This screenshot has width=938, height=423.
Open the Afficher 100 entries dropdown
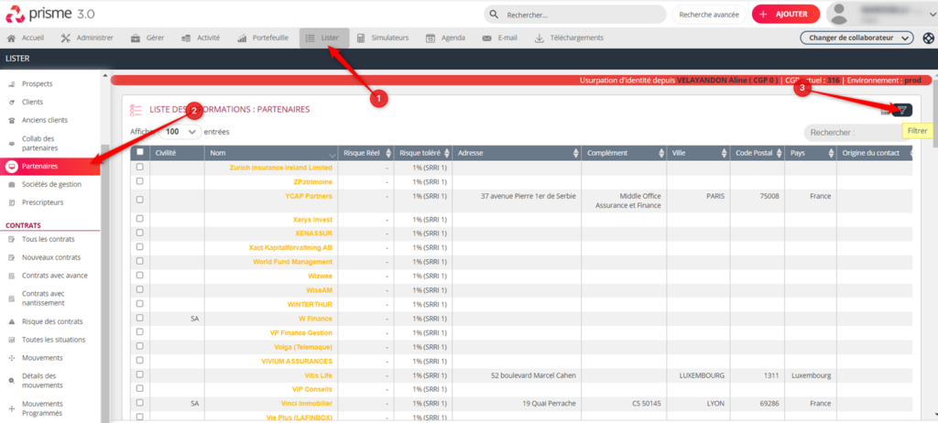181,132
